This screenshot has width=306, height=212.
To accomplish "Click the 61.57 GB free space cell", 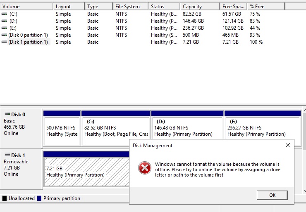I will coord(232,14).
